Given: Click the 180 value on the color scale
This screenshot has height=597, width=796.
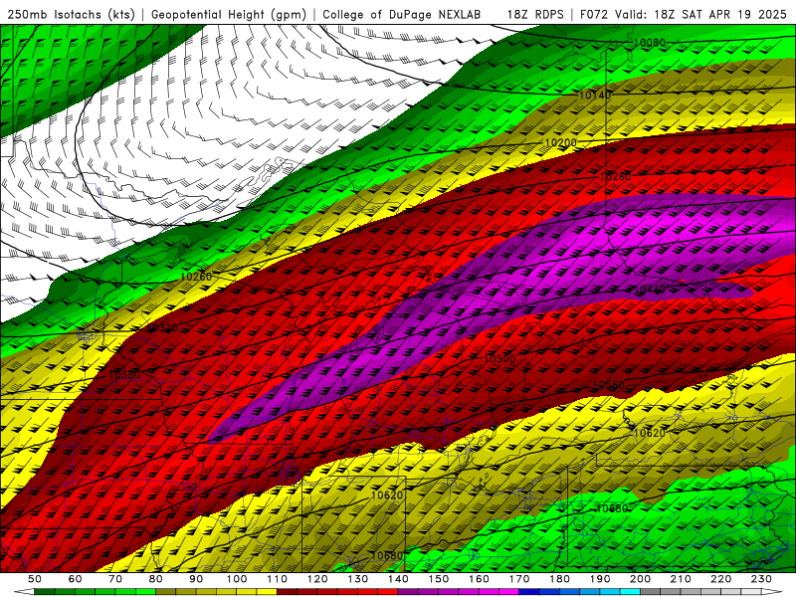Looking at the screenshot, I should [559, 579].
